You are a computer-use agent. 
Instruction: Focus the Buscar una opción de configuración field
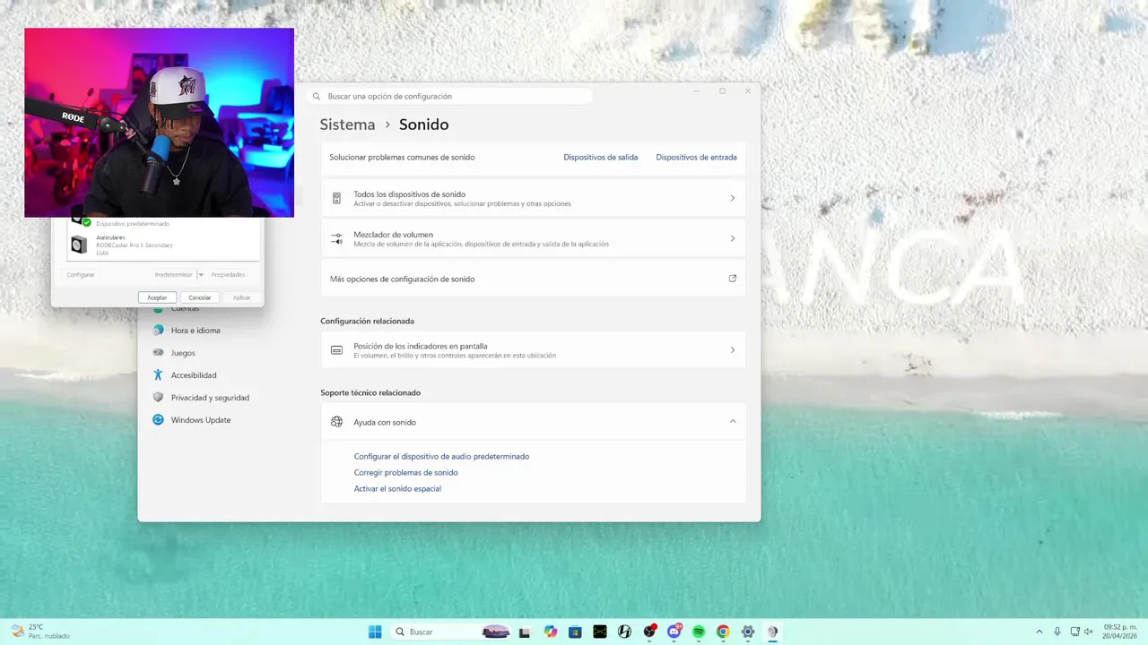coord(449,96)
